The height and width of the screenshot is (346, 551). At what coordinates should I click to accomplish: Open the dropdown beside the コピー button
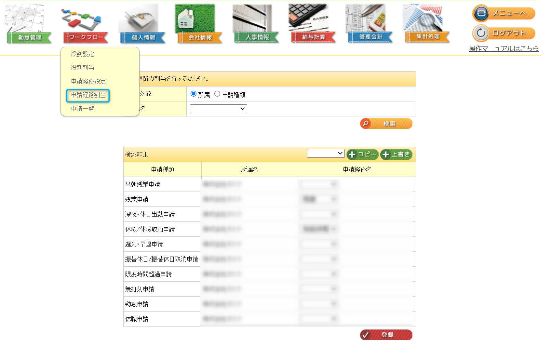(x=326, y=153)
